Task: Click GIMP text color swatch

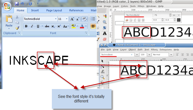Action: [x=179, y=20]
